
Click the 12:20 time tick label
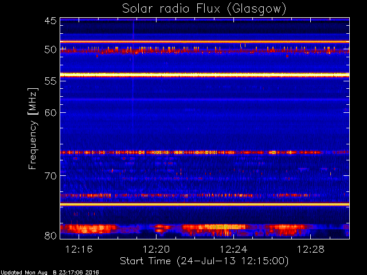(156, 249)
